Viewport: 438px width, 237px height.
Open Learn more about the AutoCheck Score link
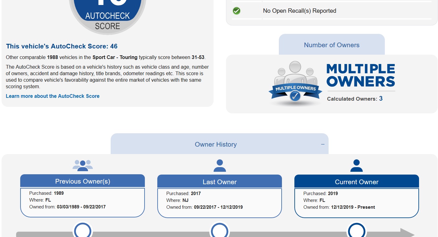click(53, 96)
